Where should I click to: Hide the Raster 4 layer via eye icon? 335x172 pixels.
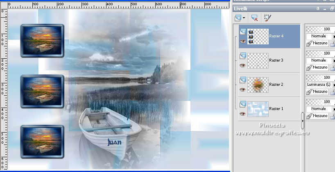pos(242,41)
